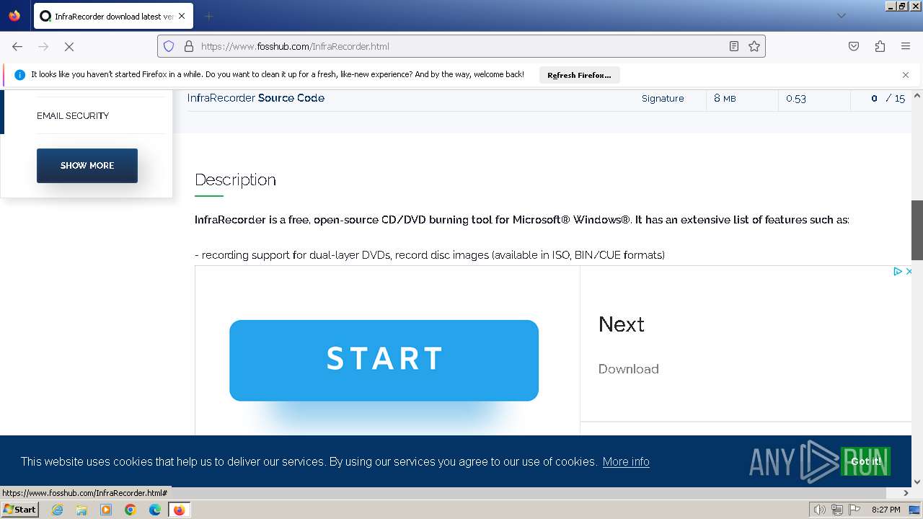Screen dimensions: 923x519
Task: Switch to Firefox taskbar button
Action: tap(179, 510)
